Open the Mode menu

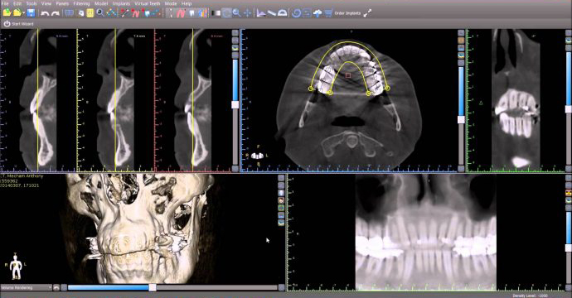tap(171, 3)
